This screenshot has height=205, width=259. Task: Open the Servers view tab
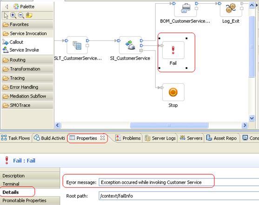191,138
